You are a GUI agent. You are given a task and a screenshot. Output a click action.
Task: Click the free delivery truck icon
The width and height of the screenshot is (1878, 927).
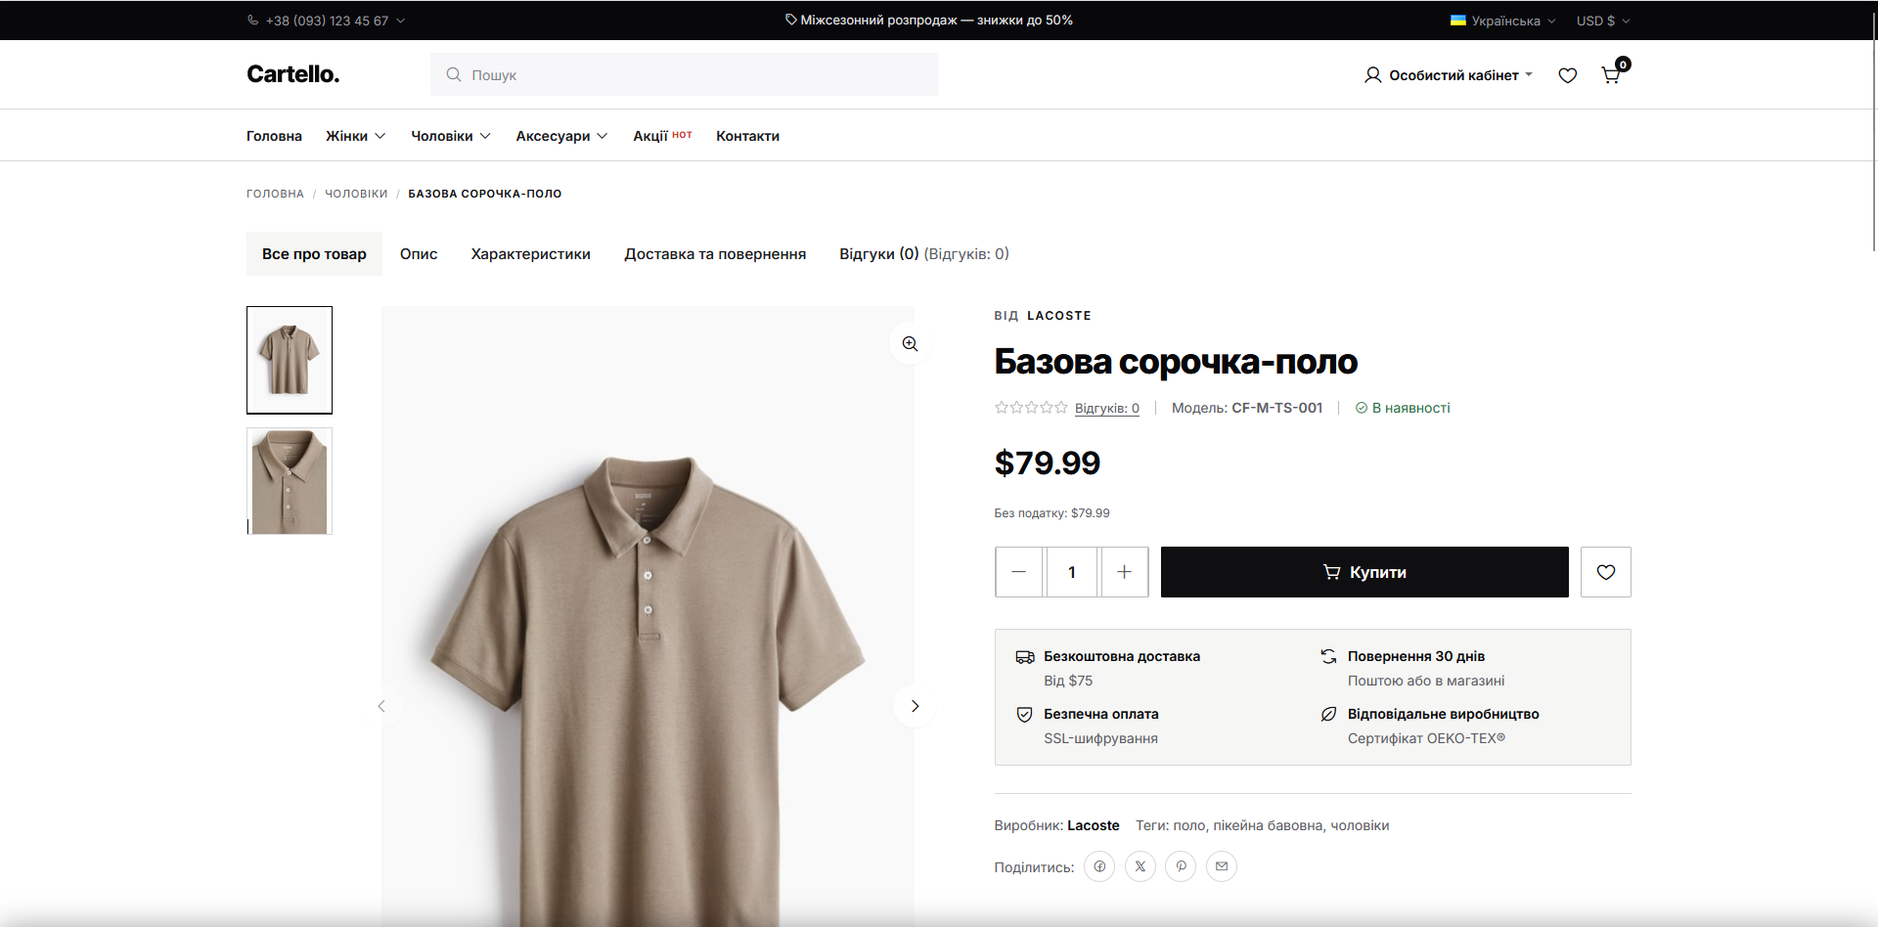(1025, 657)
